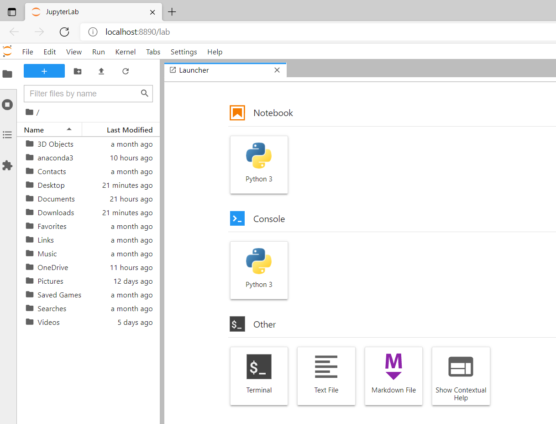Select the Desktop folder
The width and height of the screenshot is (556, 424).
(x=88, y=185)
